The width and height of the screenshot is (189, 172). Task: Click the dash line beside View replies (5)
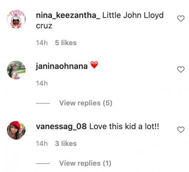[43, 103]
